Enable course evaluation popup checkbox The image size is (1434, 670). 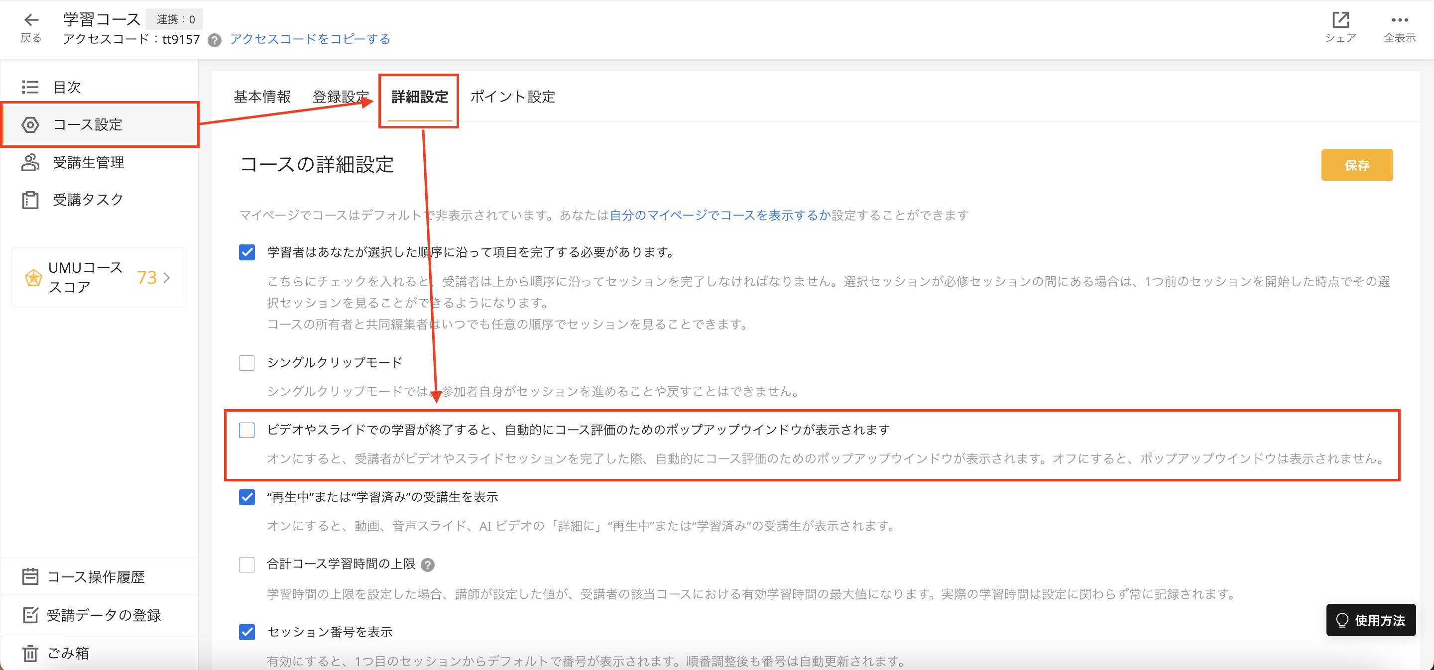click(x=246, y=430)
